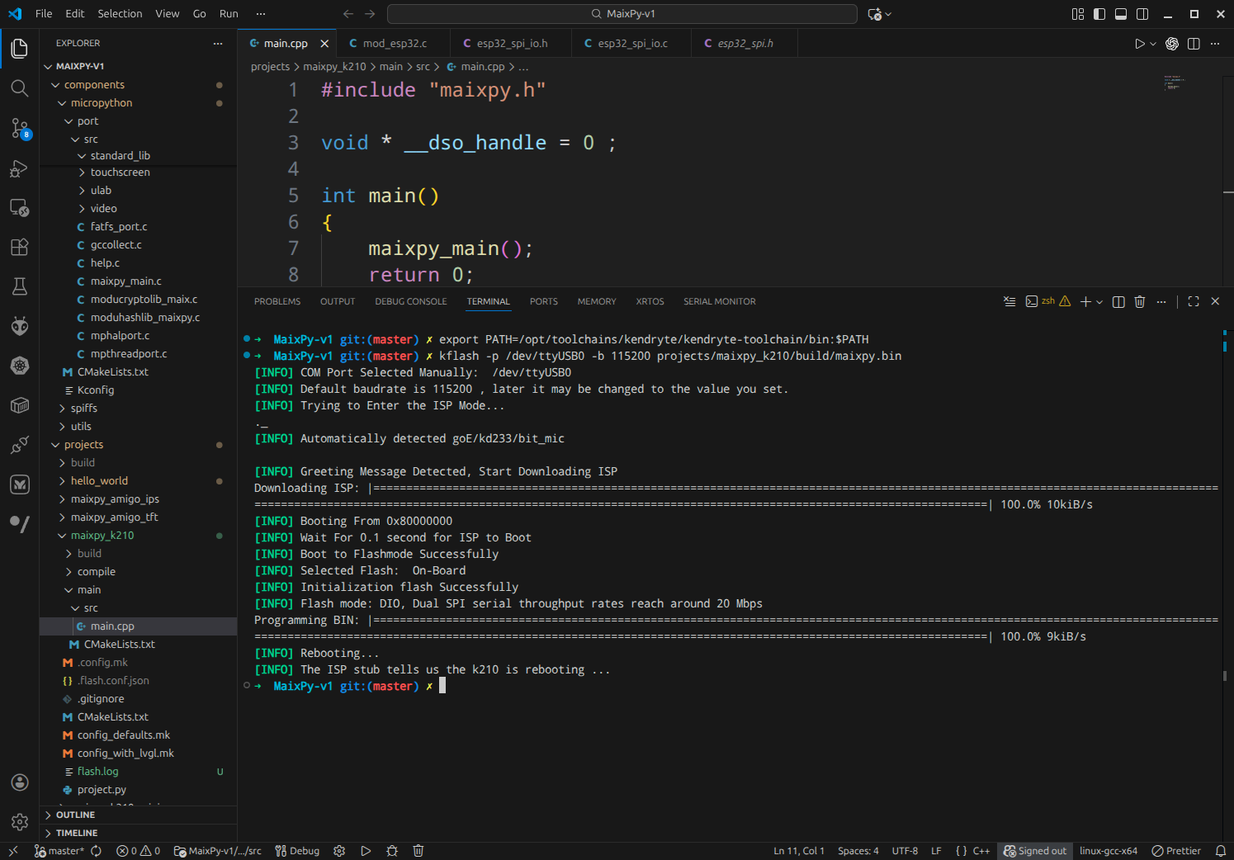This screenshot has height=860, width=1234.
Task: Open the Extensions view
Action: click(20, 247)
